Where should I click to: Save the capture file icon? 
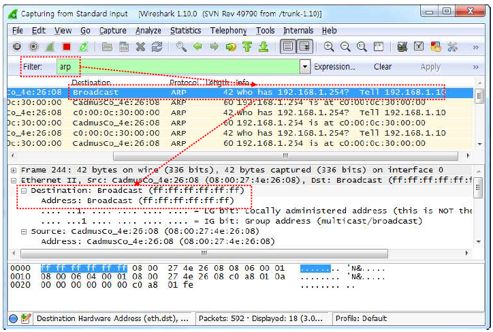coord(124,47)
